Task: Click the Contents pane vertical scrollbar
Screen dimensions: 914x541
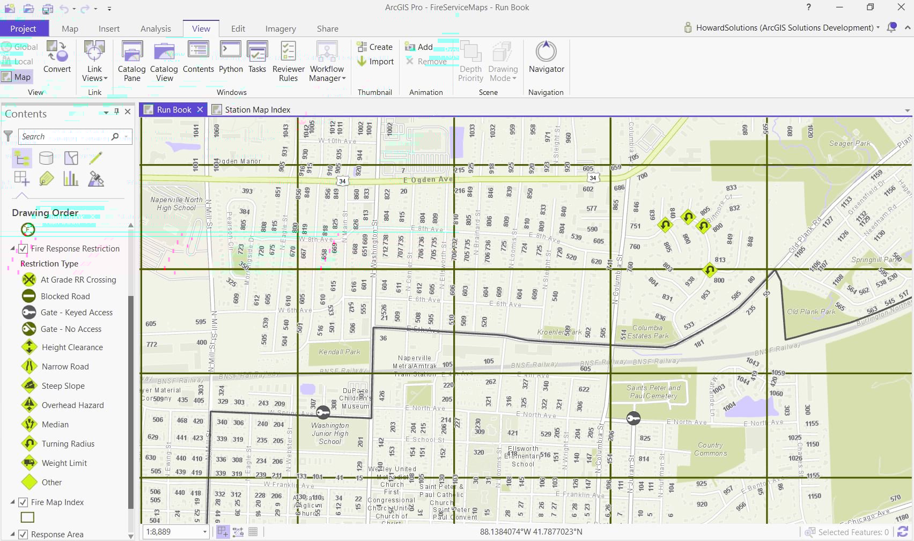Action: (130, 402)
